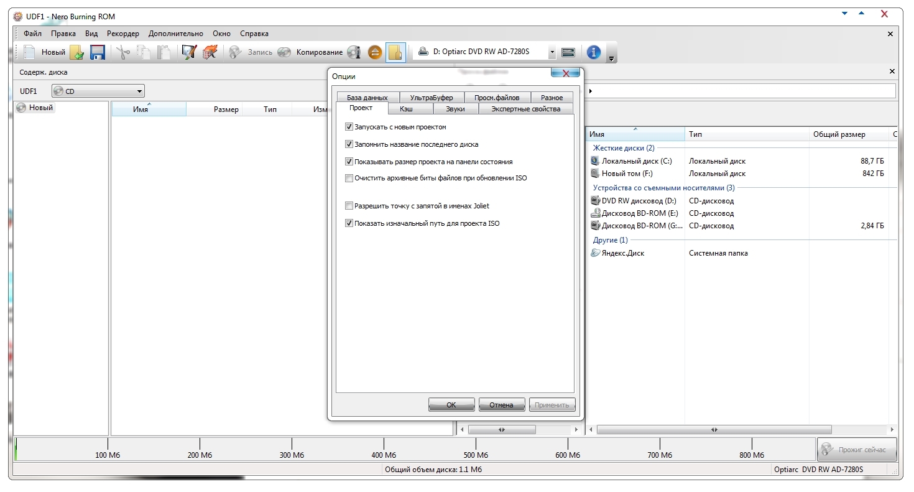This screenshot has height=492, width=914.
Task: Open the Дополнительно menu
Action: pos(176,34)
